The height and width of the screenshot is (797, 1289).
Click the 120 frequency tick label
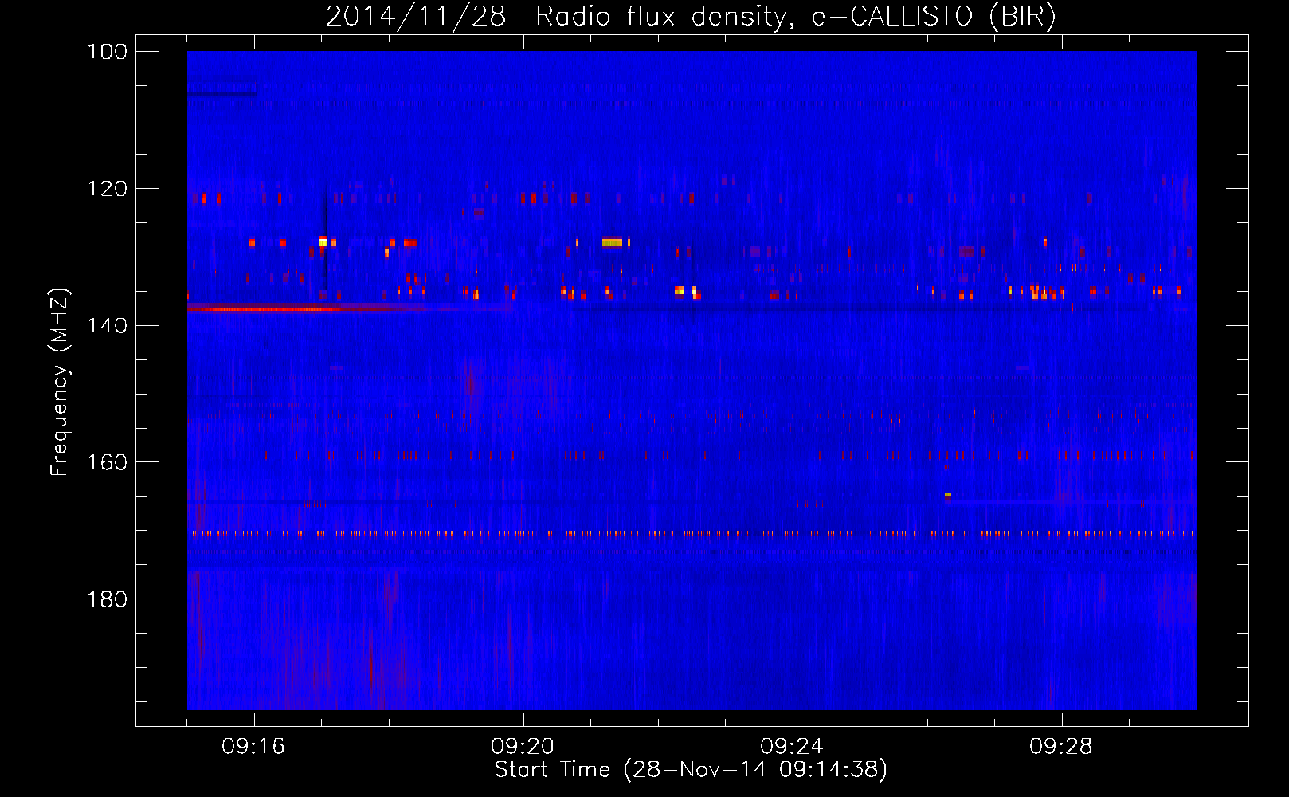point(108,189)
